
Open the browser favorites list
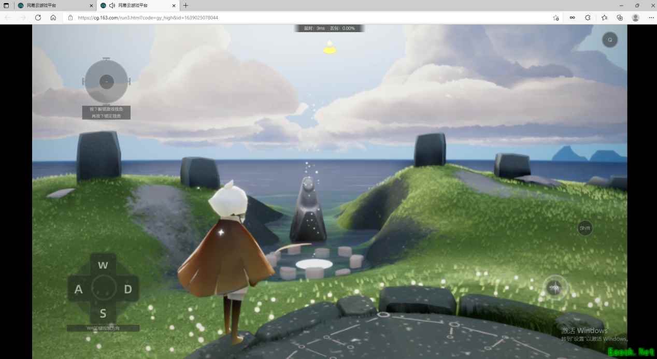click(x=604, y=18)
